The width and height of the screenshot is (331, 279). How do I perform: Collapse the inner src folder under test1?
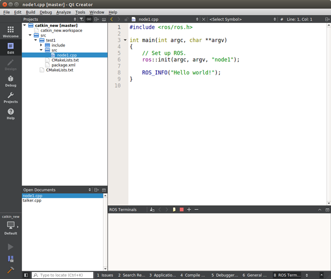41,50
